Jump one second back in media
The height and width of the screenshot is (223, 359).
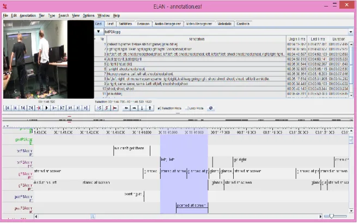23,108
